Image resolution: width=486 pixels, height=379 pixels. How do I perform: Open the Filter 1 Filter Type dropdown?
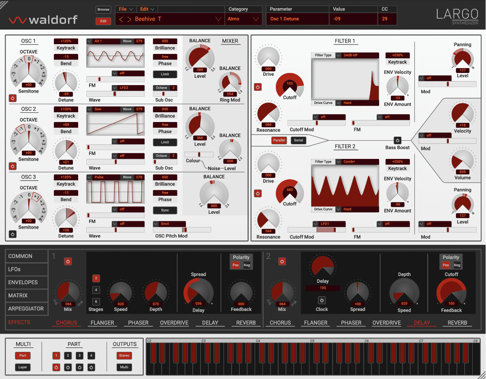tap(345, 55)
